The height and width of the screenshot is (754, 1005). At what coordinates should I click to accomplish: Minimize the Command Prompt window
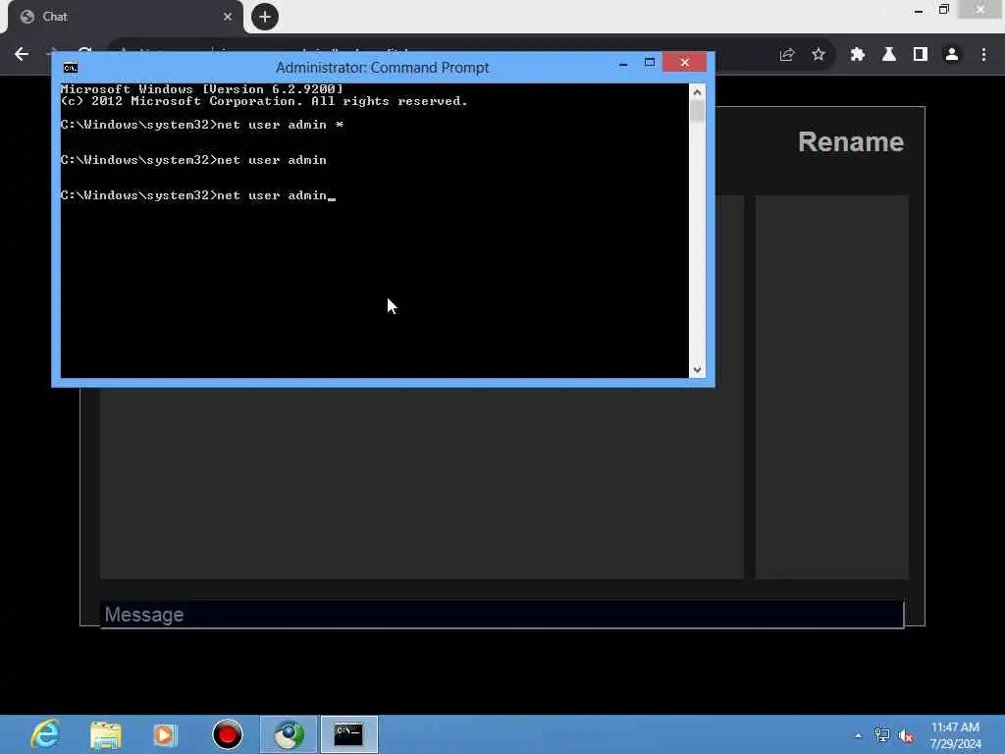point(623,63)
